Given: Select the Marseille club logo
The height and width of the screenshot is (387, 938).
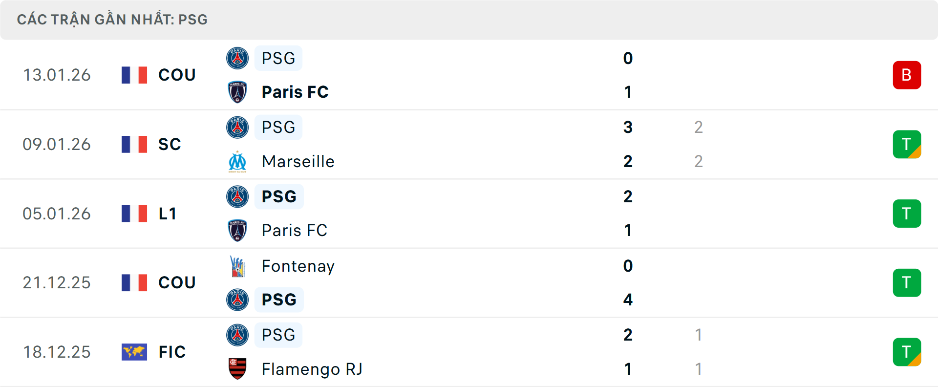Looking at the screenshot, I should 237,161.
